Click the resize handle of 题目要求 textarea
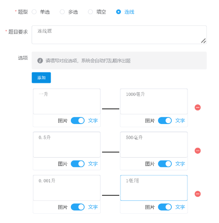This screenshot has height=223, width=219. [x=203, y=41]
